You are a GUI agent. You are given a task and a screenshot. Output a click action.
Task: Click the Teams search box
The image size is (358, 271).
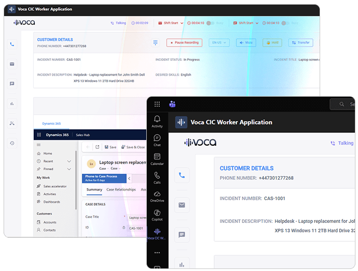344,104
